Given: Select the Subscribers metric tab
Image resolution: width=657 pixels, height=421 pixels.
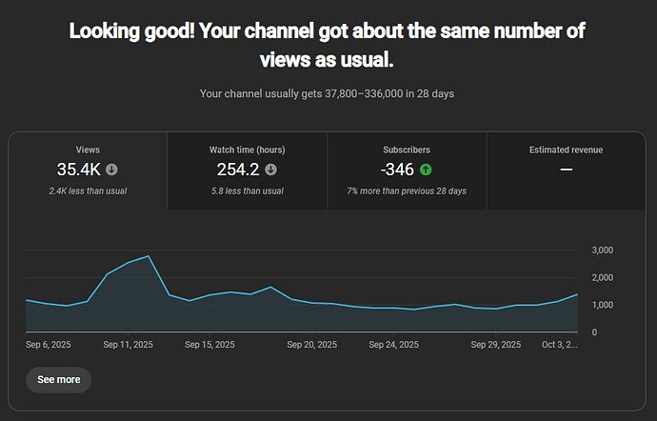Looking at the screenshot, I should pyautogui.click(x=407, y=170).
